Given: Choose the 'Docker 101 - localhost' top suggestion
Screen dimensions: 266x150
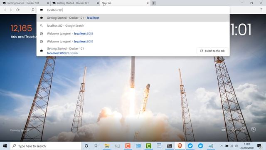Looking at the screenshot, I should click(x=133, y=17).
